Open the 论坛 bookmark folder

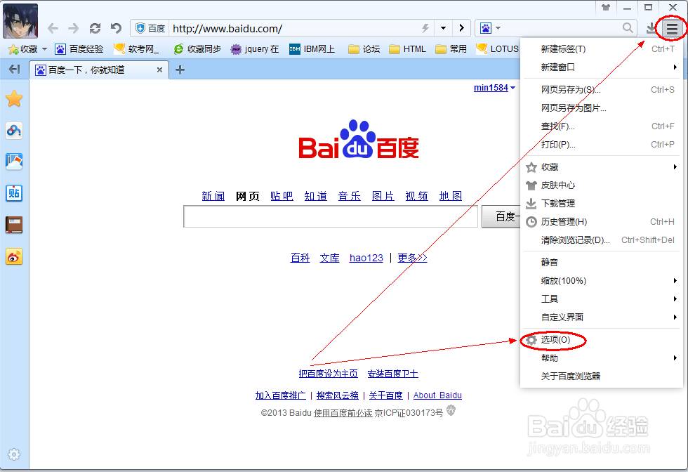coord(364,48)
